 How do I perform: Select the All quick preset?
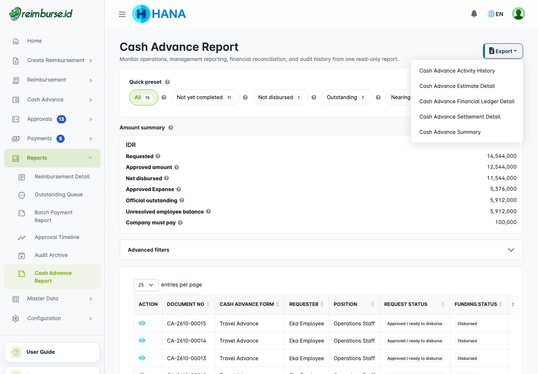pyautogui.click(x=144, y=98)
